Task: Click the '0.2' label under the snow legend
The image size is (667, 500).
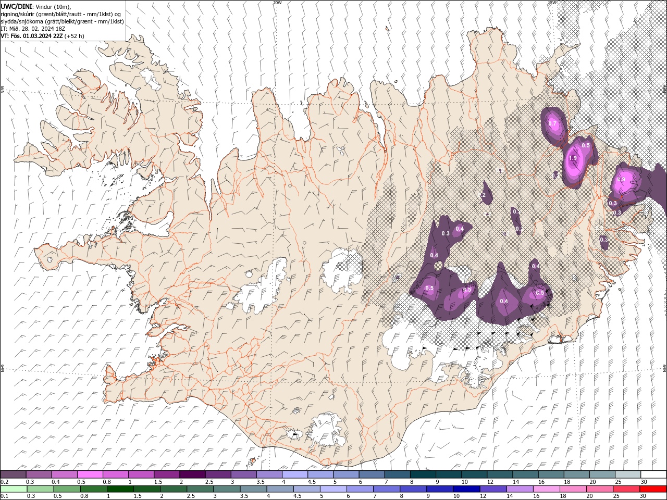Action: (4, 482)
